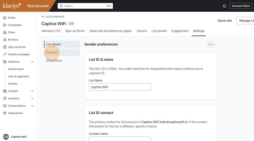Click the Account Plans button
Image resolution: width=254 pixels, height=141 pixels.
tap(241, 6)
